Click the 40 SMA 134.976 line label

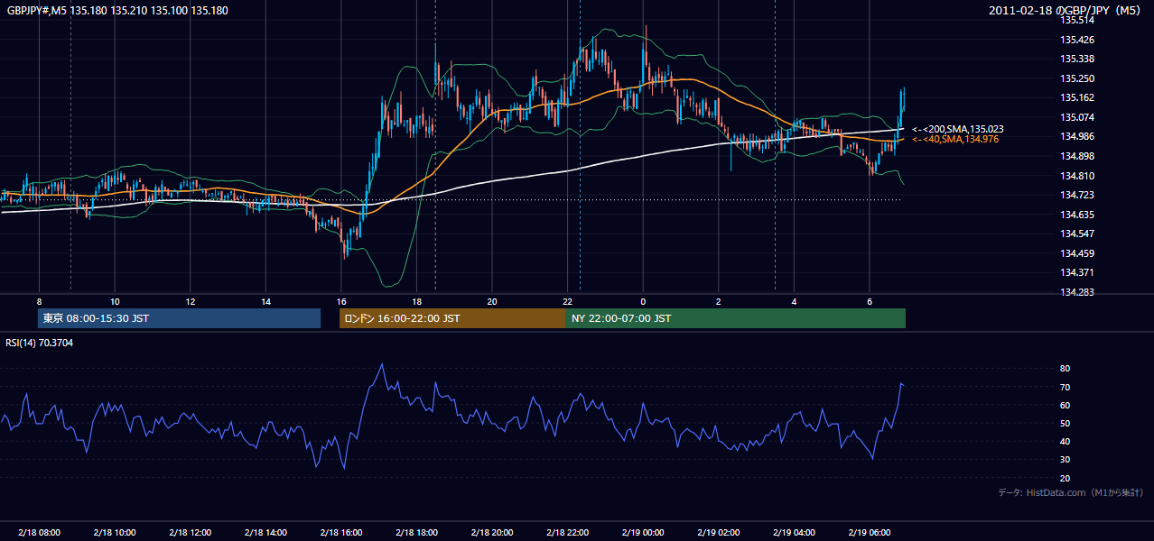click(954, 140)
